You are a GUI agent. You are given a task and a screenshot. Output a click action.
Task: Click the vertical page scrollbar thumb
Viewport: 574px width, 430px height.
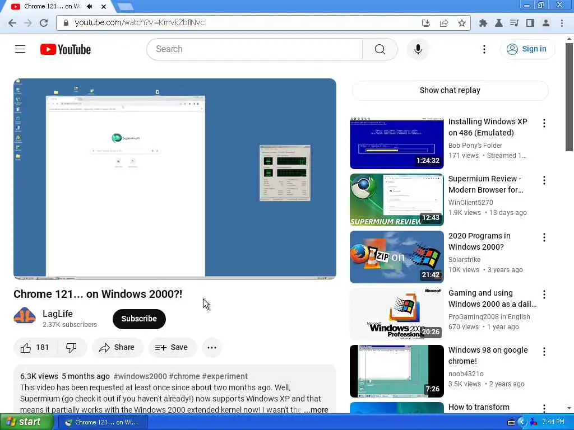click(569, 97)
